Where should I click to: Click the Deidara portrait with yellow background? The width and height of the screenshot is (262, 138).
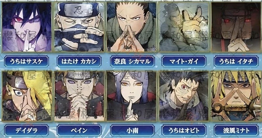27,96
